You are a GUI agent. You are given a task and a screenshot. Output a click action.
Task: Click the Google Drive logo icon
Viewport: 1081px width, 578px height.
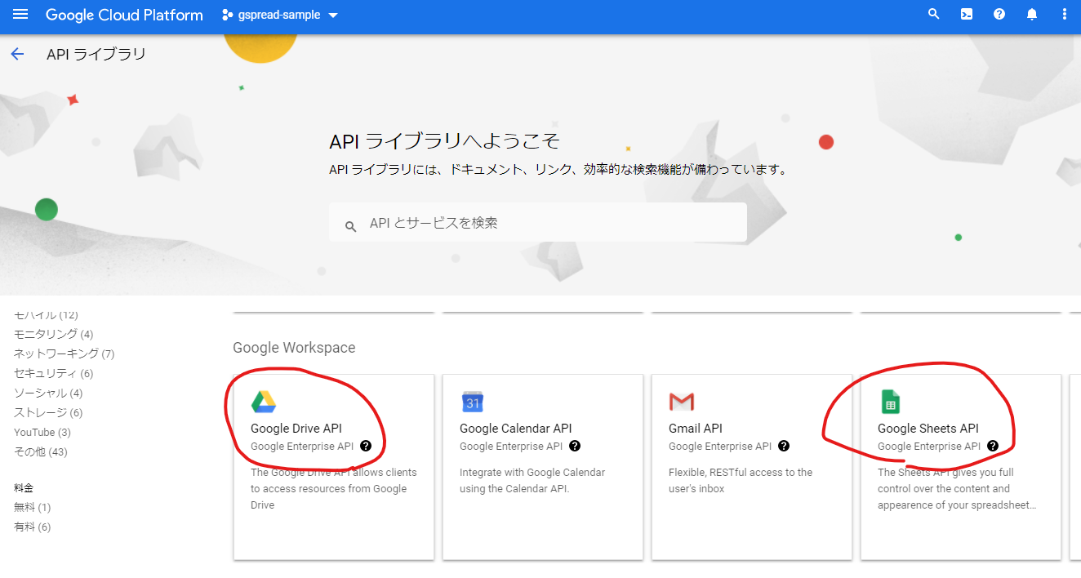(263, 402)
